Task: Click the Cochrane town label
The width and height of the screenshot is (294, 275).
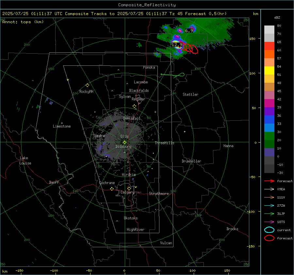Action: click(x=107, y=183)
